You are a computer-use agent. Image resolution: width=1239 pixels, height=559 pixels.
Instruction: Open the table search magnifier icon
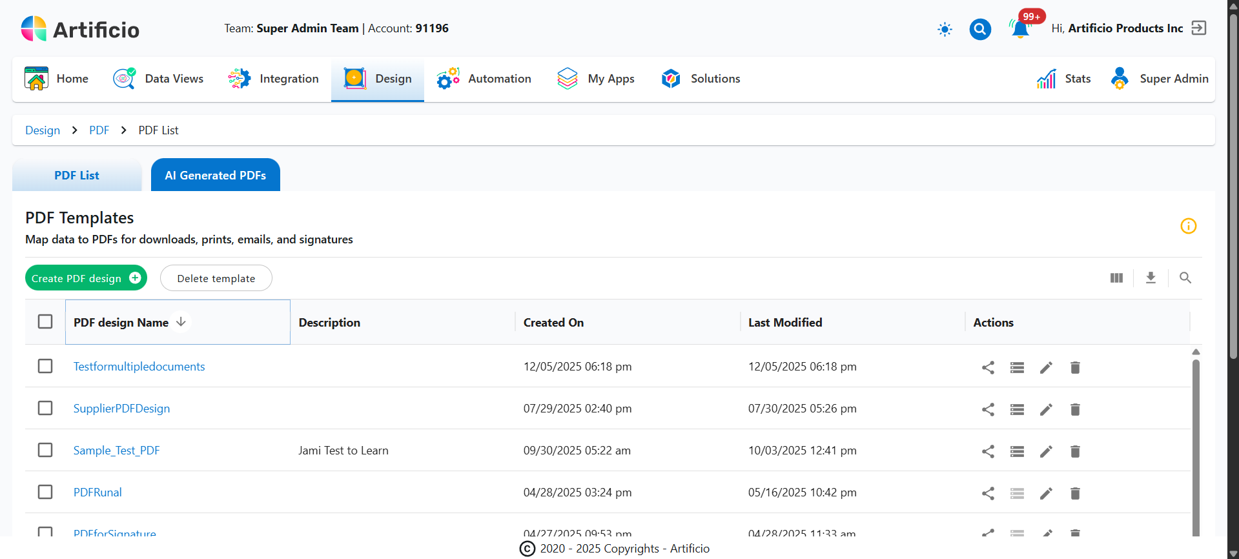point(1185,278)
